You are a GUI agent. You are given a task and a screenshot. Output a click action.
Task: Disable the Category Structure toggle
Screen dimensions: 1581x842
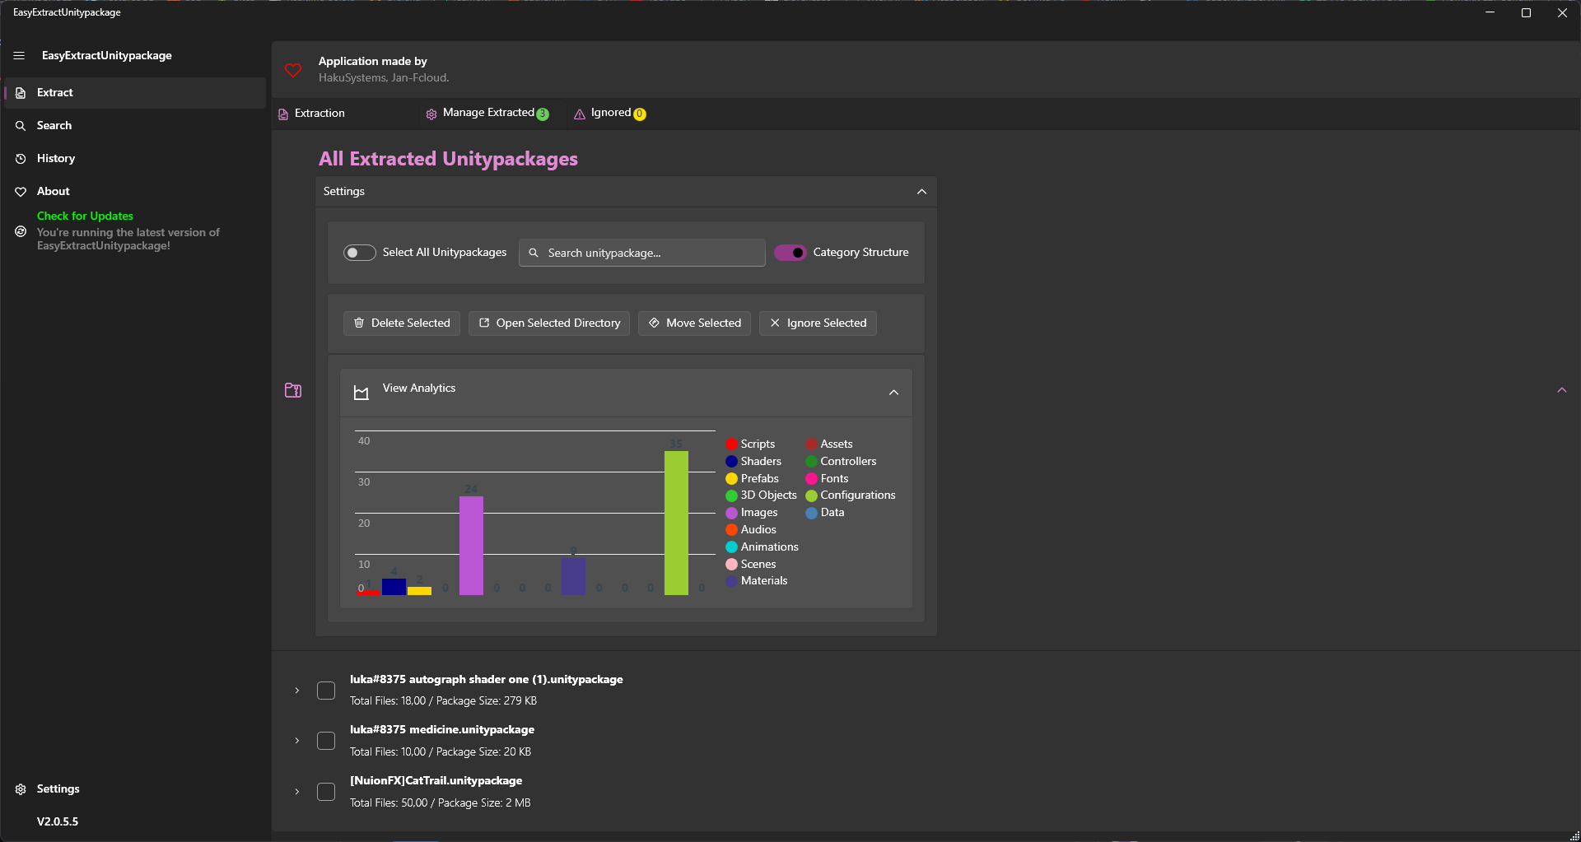tap(790, 253)
